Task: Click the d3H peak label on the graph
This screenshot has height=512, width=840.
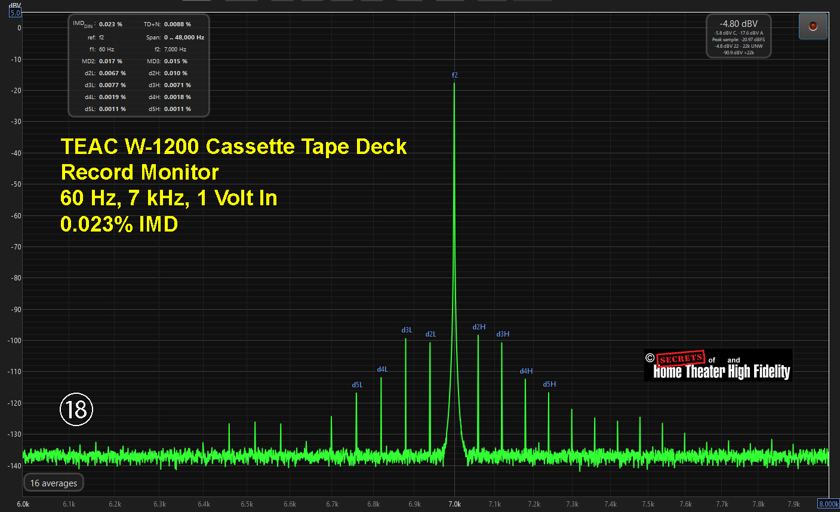Action: tap(503, 334)
